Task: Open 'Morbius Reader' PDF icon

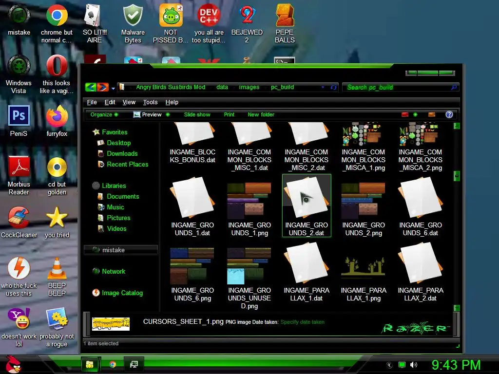Action: [x=19, y=175]
